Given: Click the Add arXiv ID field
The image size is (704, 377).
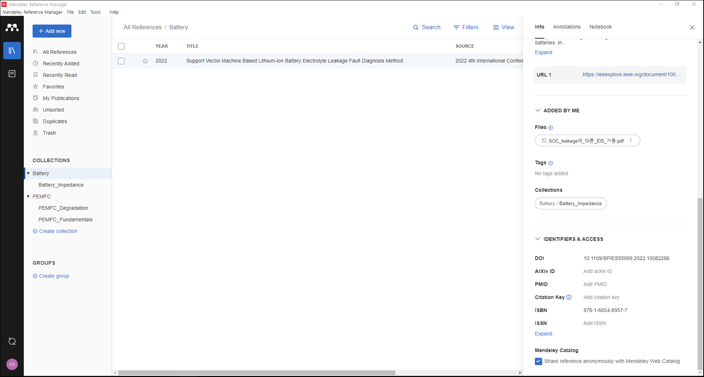Looking at the screenshot, I should 598,271.
